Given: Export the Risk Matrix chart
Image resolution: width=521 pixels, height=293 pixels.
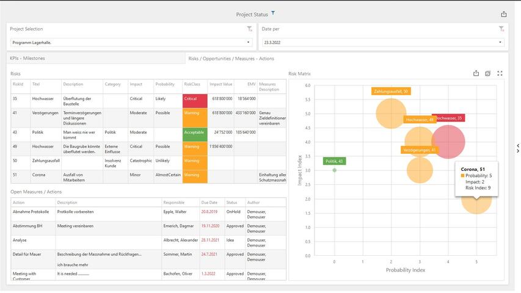Looking at the screenshot, I should point(476,73).
